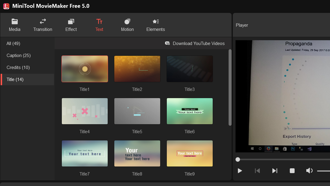The image size is (330, 186).
Task: Click the Player panel heading
Action: click(x=242, y=25)
